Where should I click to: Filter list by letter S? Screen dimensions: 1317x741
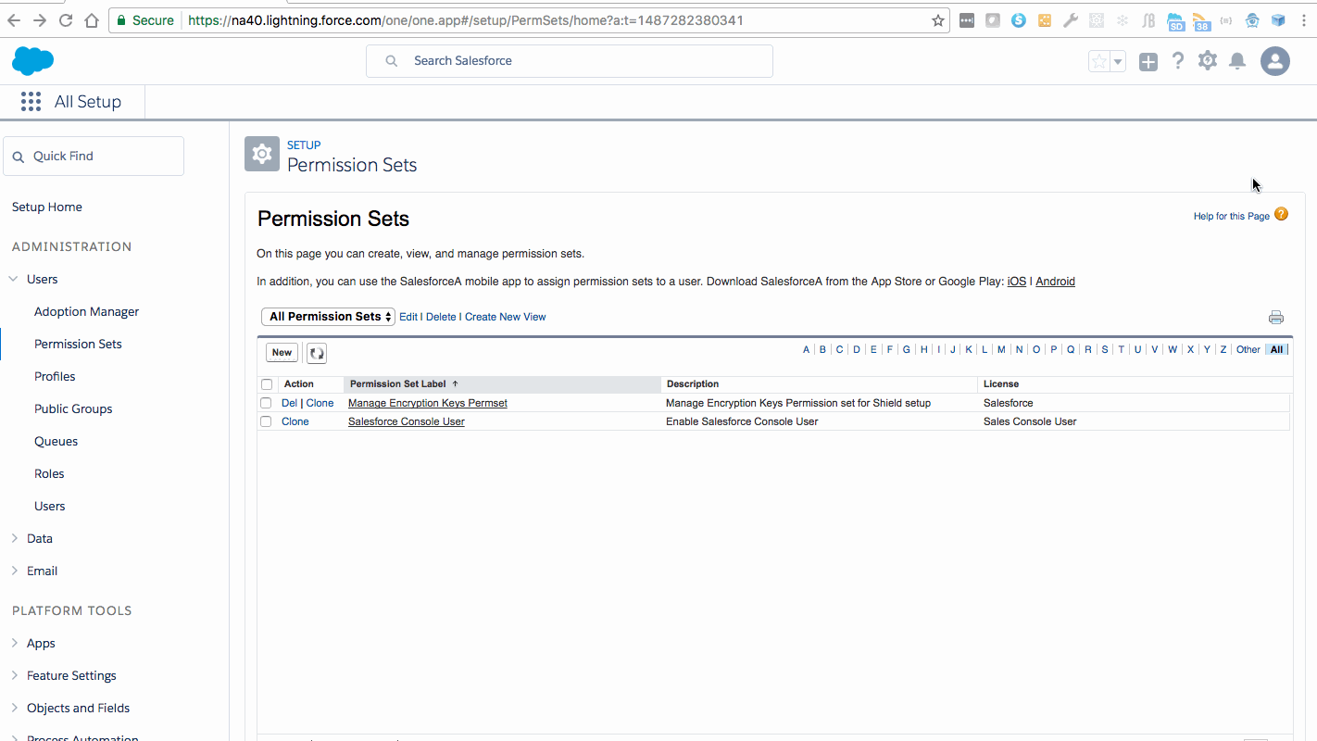[1105, 349]
